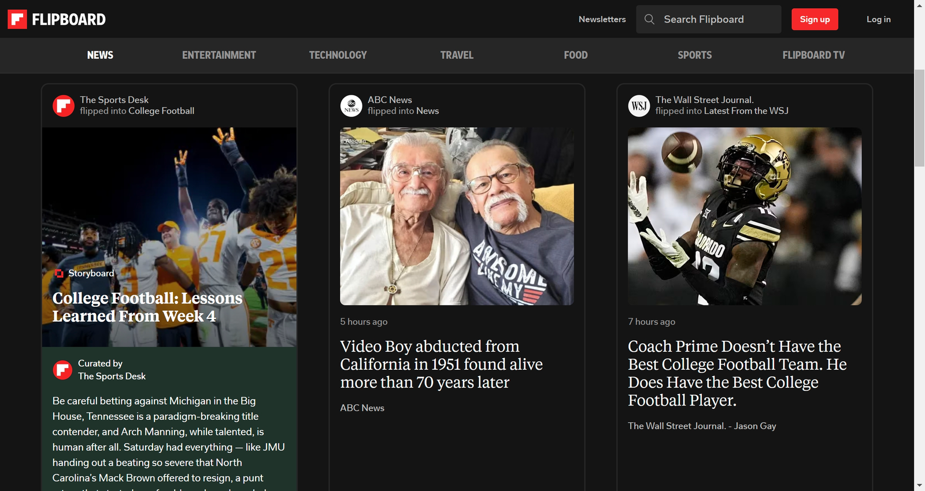Screen dimensions: 925x491
Task: Click the Log in button
Action: (x=878, y=19)
